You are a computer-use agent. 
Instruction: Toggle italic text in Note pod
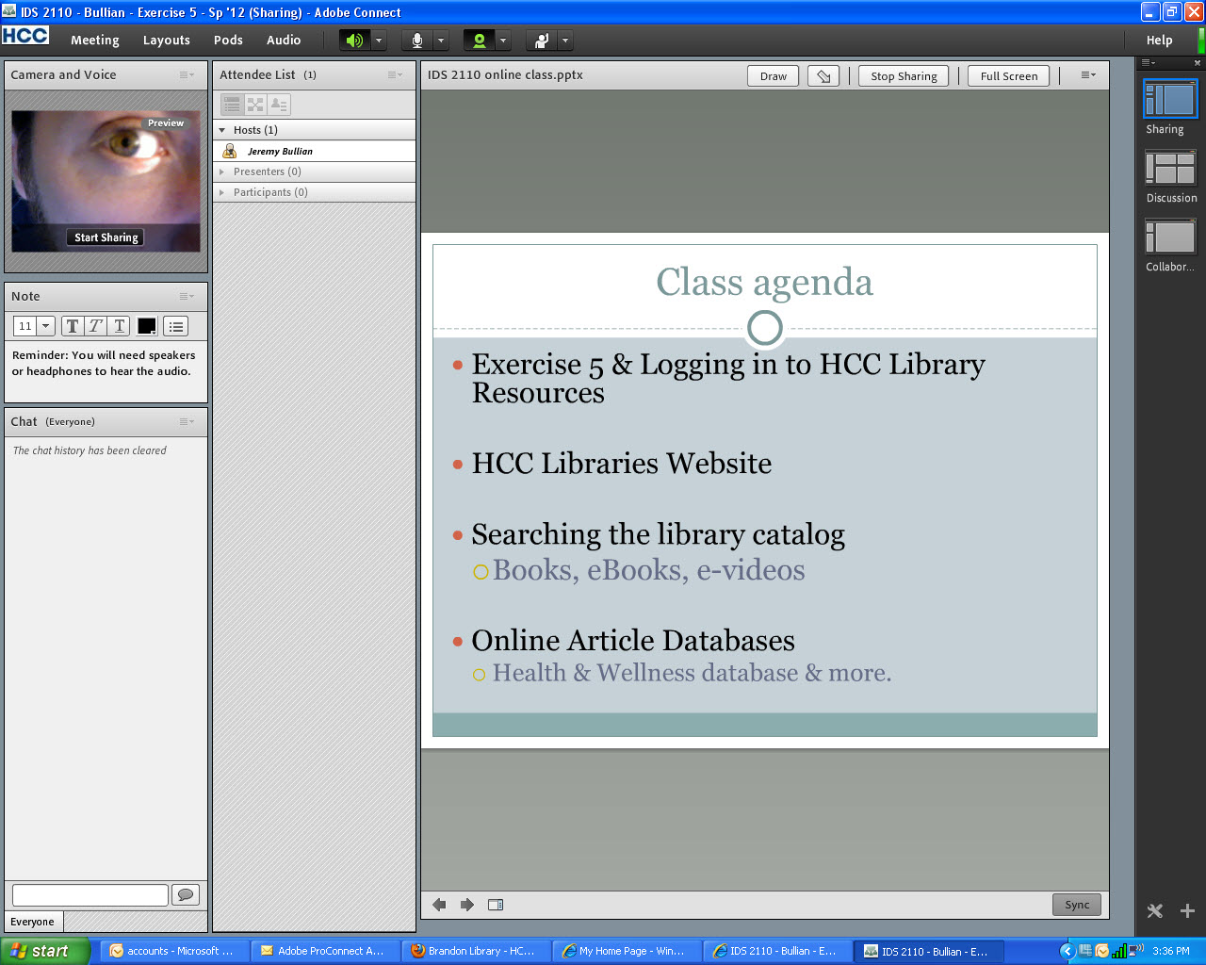click(x=95, y=326)
